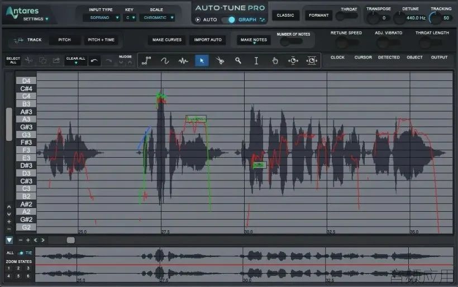Select the Line tool in the toolbar

[x=146, y=61]
